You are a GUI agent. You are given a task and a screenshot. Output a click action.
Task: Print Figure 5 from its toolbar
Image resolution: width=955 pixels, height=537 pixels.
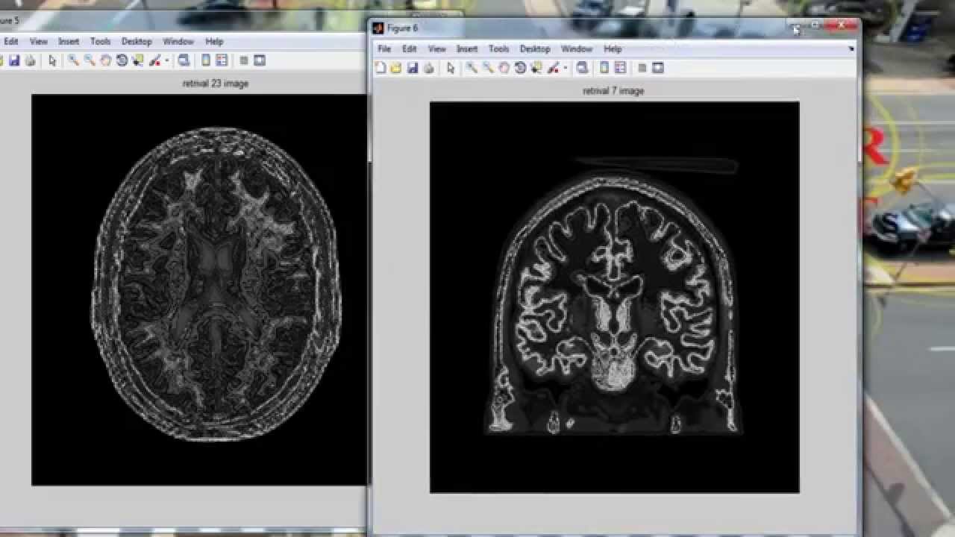point(31,60)
